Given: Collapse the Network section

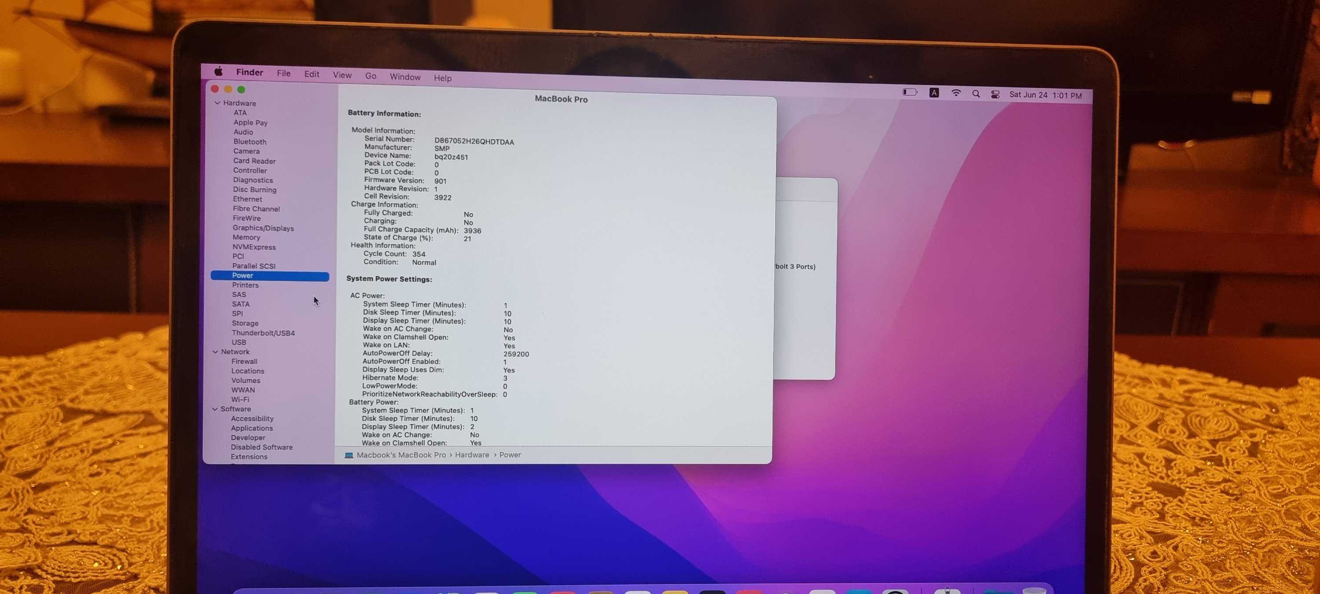Looking at the screenshot, I should (215, 352).
